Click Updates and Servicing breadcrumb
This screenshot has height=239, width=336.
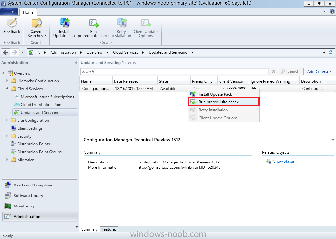point(168,52)
